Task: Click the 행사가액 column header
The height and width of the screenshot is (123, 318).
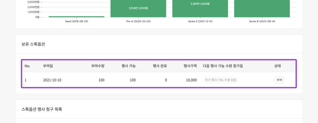Action: [x=190, y=66]
